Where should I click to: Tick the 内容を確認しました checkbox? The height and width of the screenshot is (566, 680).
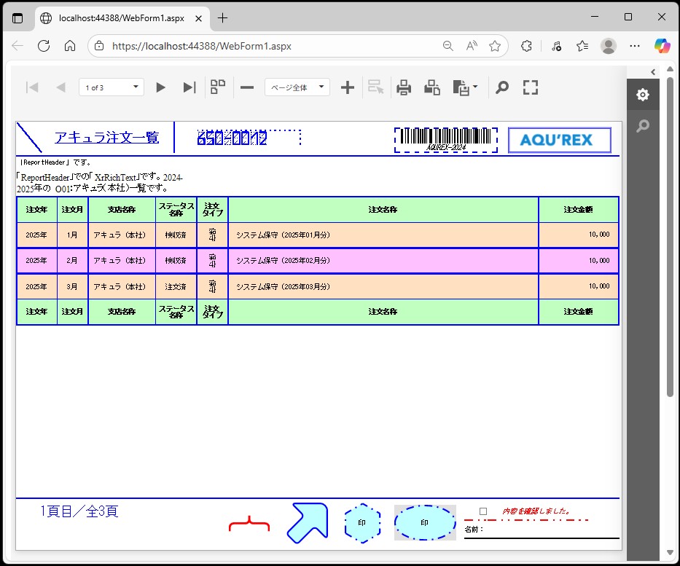pos(483,511)
